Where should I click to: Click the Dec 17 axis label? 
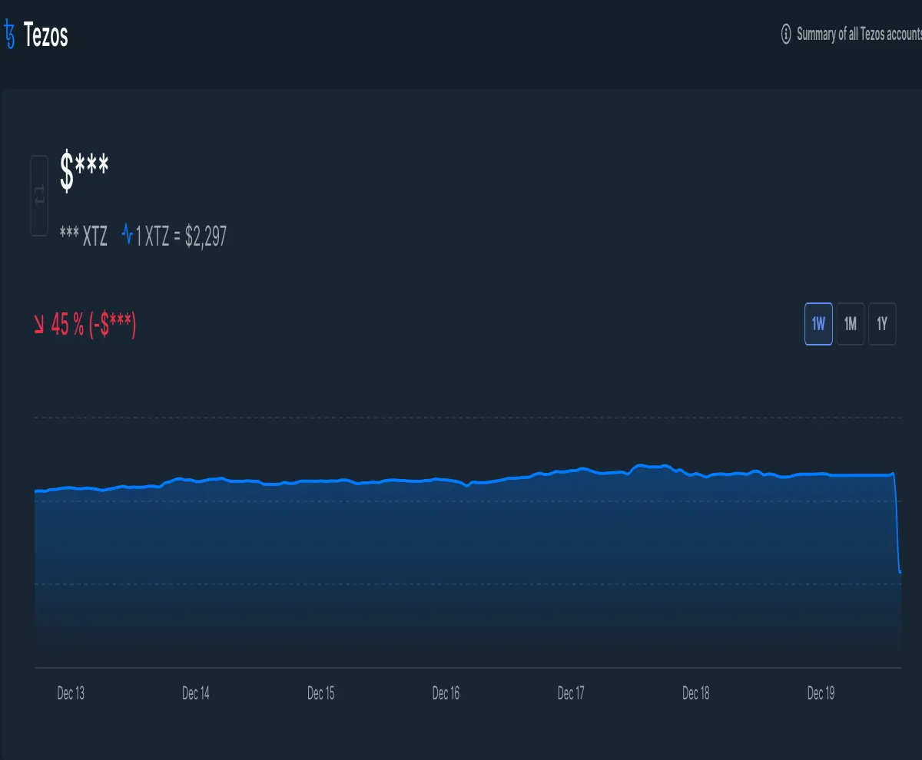pos(571,693)
